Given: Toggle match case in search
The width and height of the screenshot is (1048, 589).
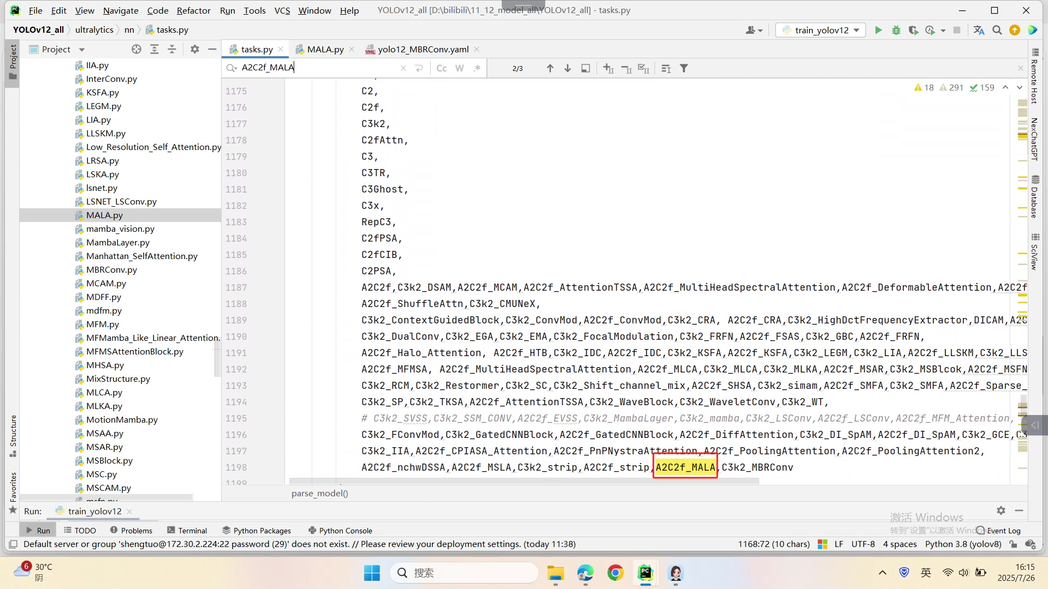Looking at the screenshot, I should pos(442,68).
